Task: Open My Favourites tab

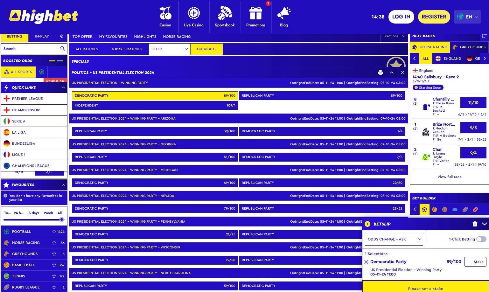Action: [113, 37]
